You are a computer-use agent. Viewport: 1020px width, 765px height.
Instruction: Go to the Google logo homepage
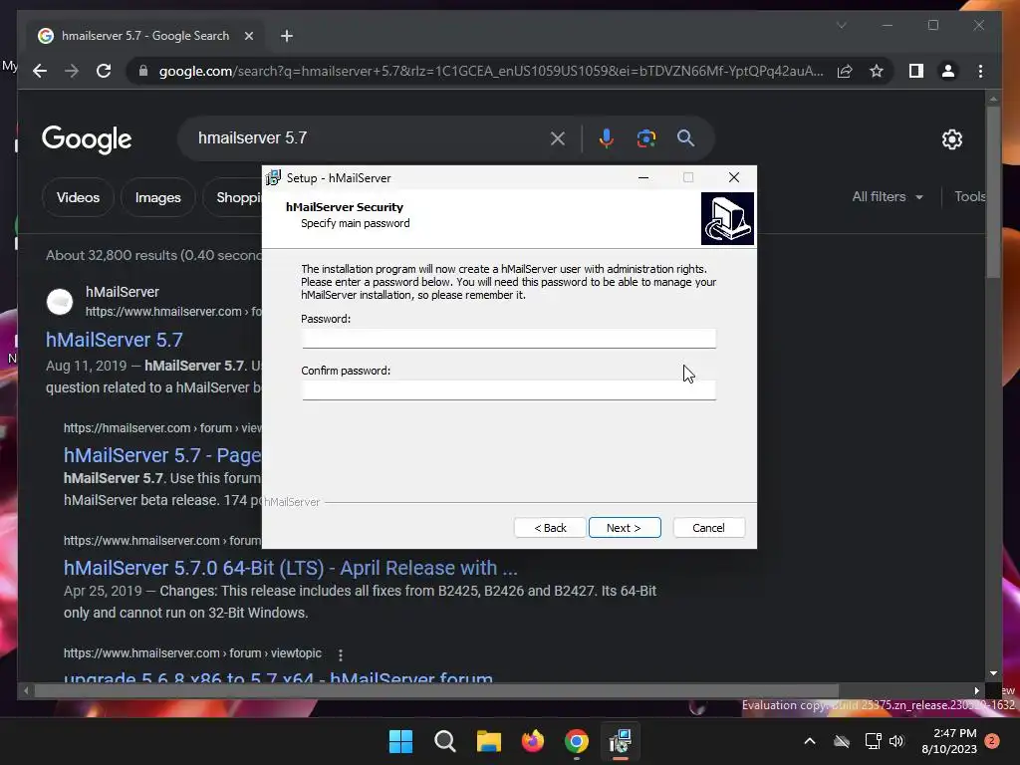87,139
